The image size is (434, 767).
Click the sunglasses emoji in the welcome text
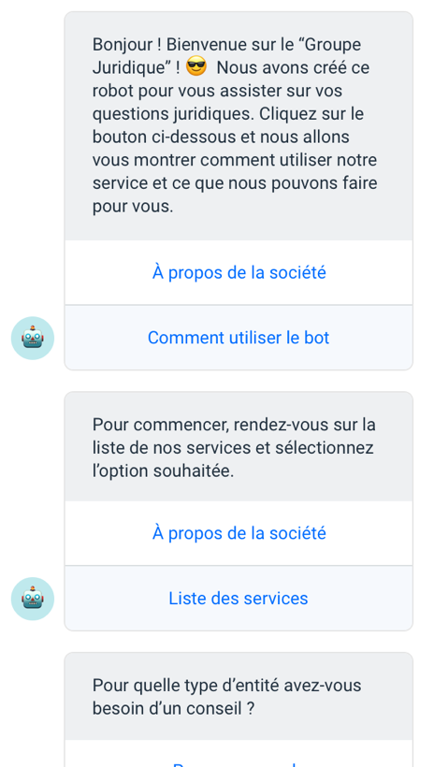pyautogui.click(x=196, y=67)
